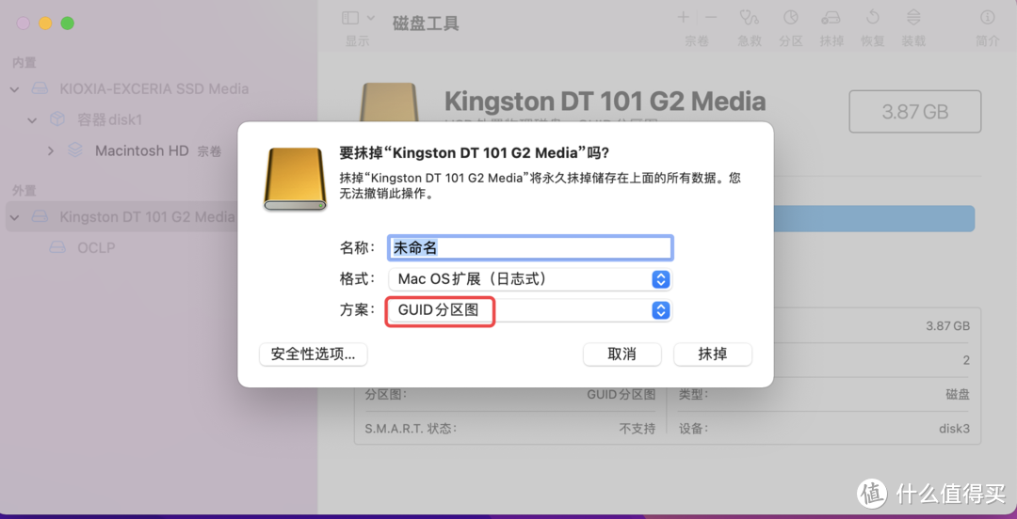Click the 不支持 S.M.A.R.T. status value
Screen dimensions: 1017x519
point(638,429)
